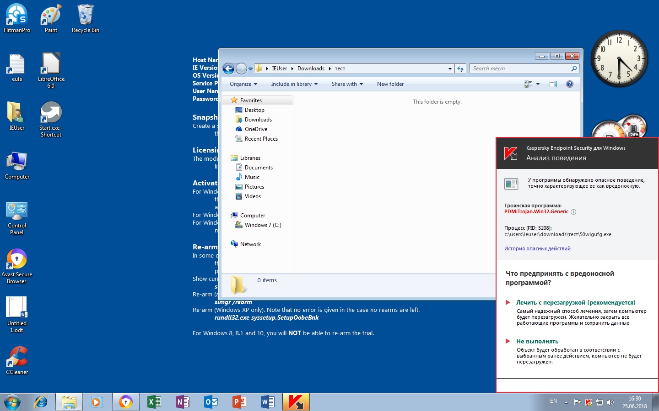Launch Excel from the taskbar
The height and width of the screenshot is (411, 659).
click(154, 402)
